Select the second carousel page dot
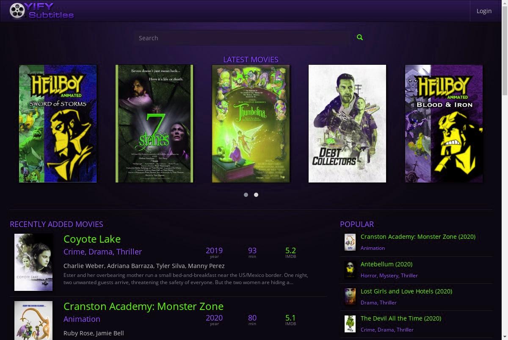Viewport: 508px width, 340px height. (256, 195)
